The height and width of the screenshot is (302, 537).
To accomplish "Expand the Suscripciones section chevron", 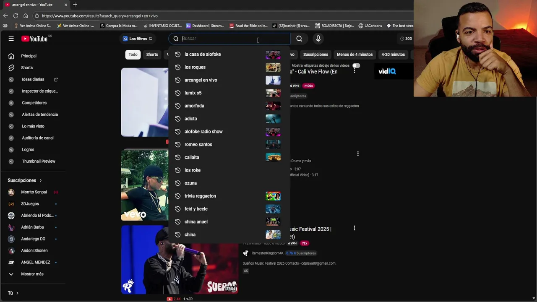I will click(41, 180).
